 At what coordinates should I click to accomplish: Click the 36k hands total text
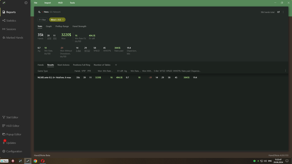267,12
